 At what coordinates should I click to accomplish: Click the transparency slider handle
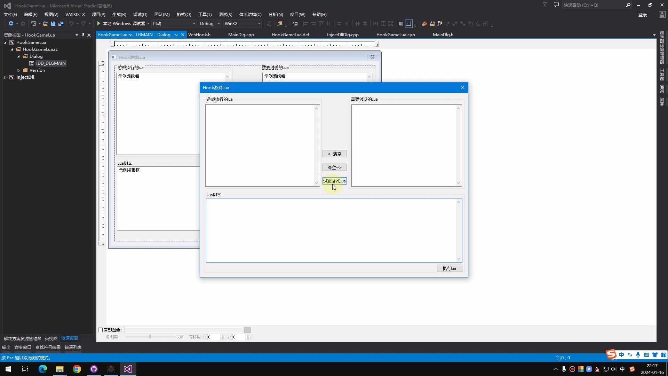click(x=150, y=337)
